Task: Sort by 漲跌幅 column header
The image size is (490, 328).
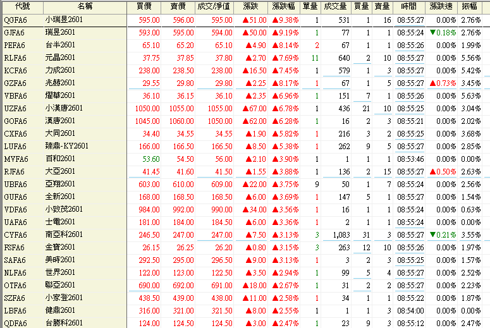Action: click(285, 6)
